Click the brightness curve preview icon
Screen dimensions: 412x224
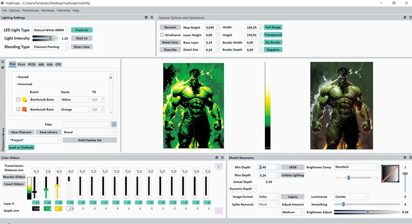390,174
